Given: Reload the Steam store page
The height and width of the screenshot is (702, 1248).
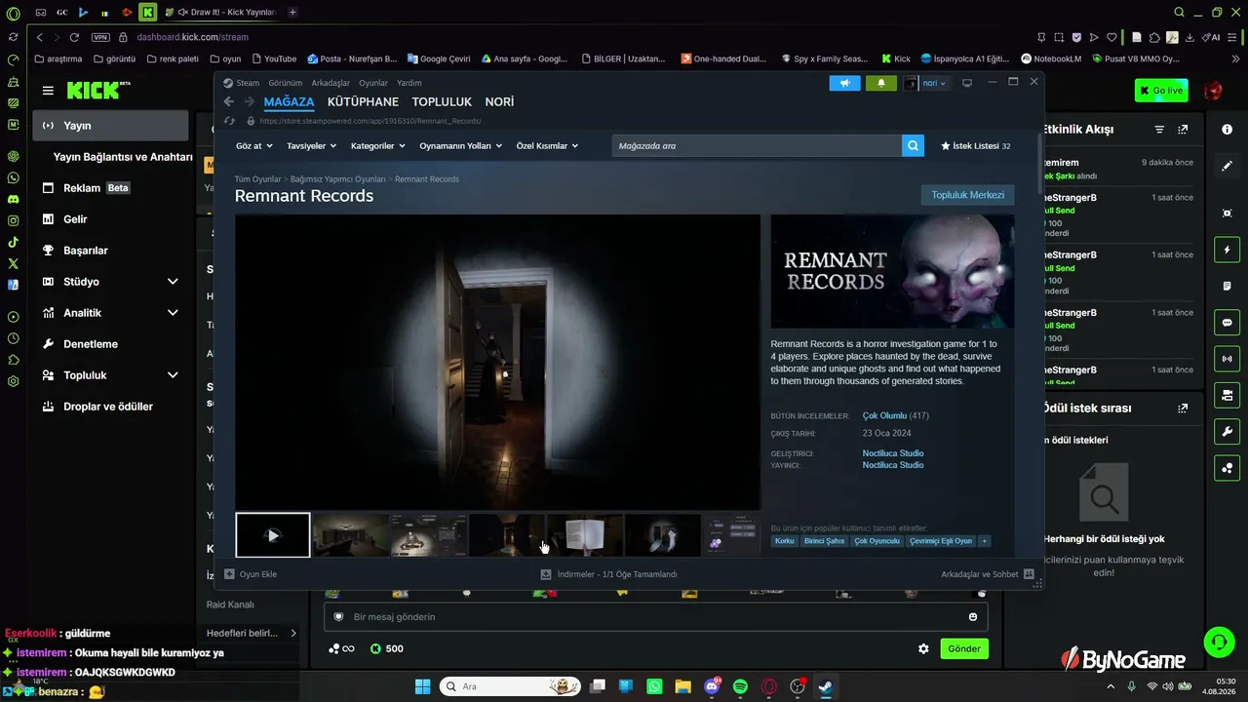Looking at the screenshot, I should point(230,121).
